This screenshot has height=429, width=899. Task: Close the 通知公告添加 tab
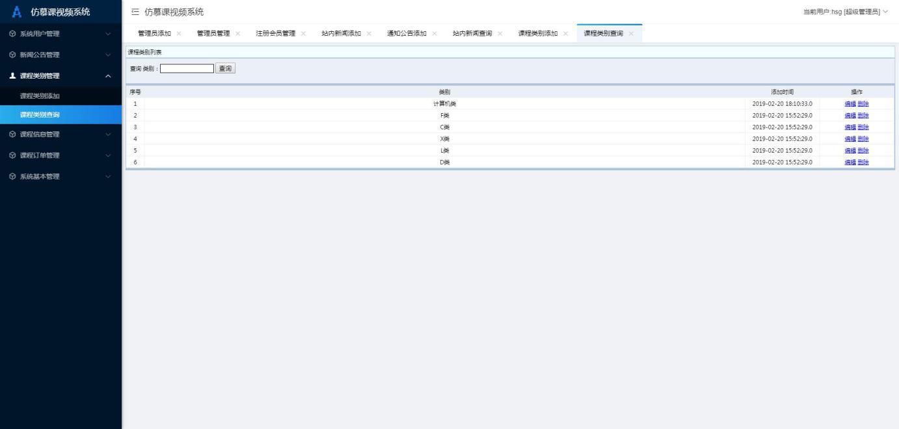(x=435, y=34)
